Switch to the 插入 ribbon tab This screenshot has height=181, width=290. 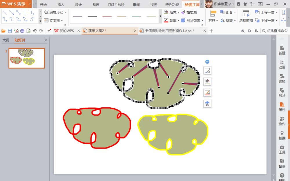(x=61, y=4)
